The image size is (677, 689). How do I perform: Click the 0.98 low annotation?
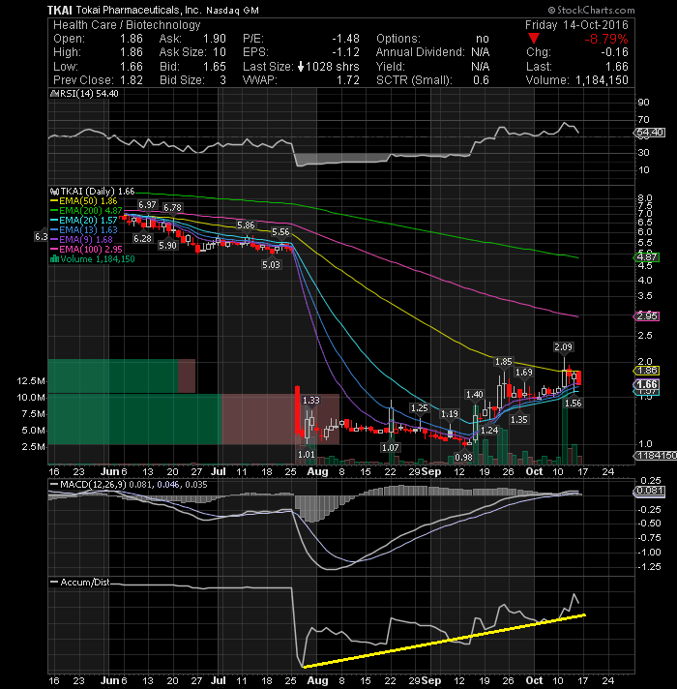[x=463, y=458]
